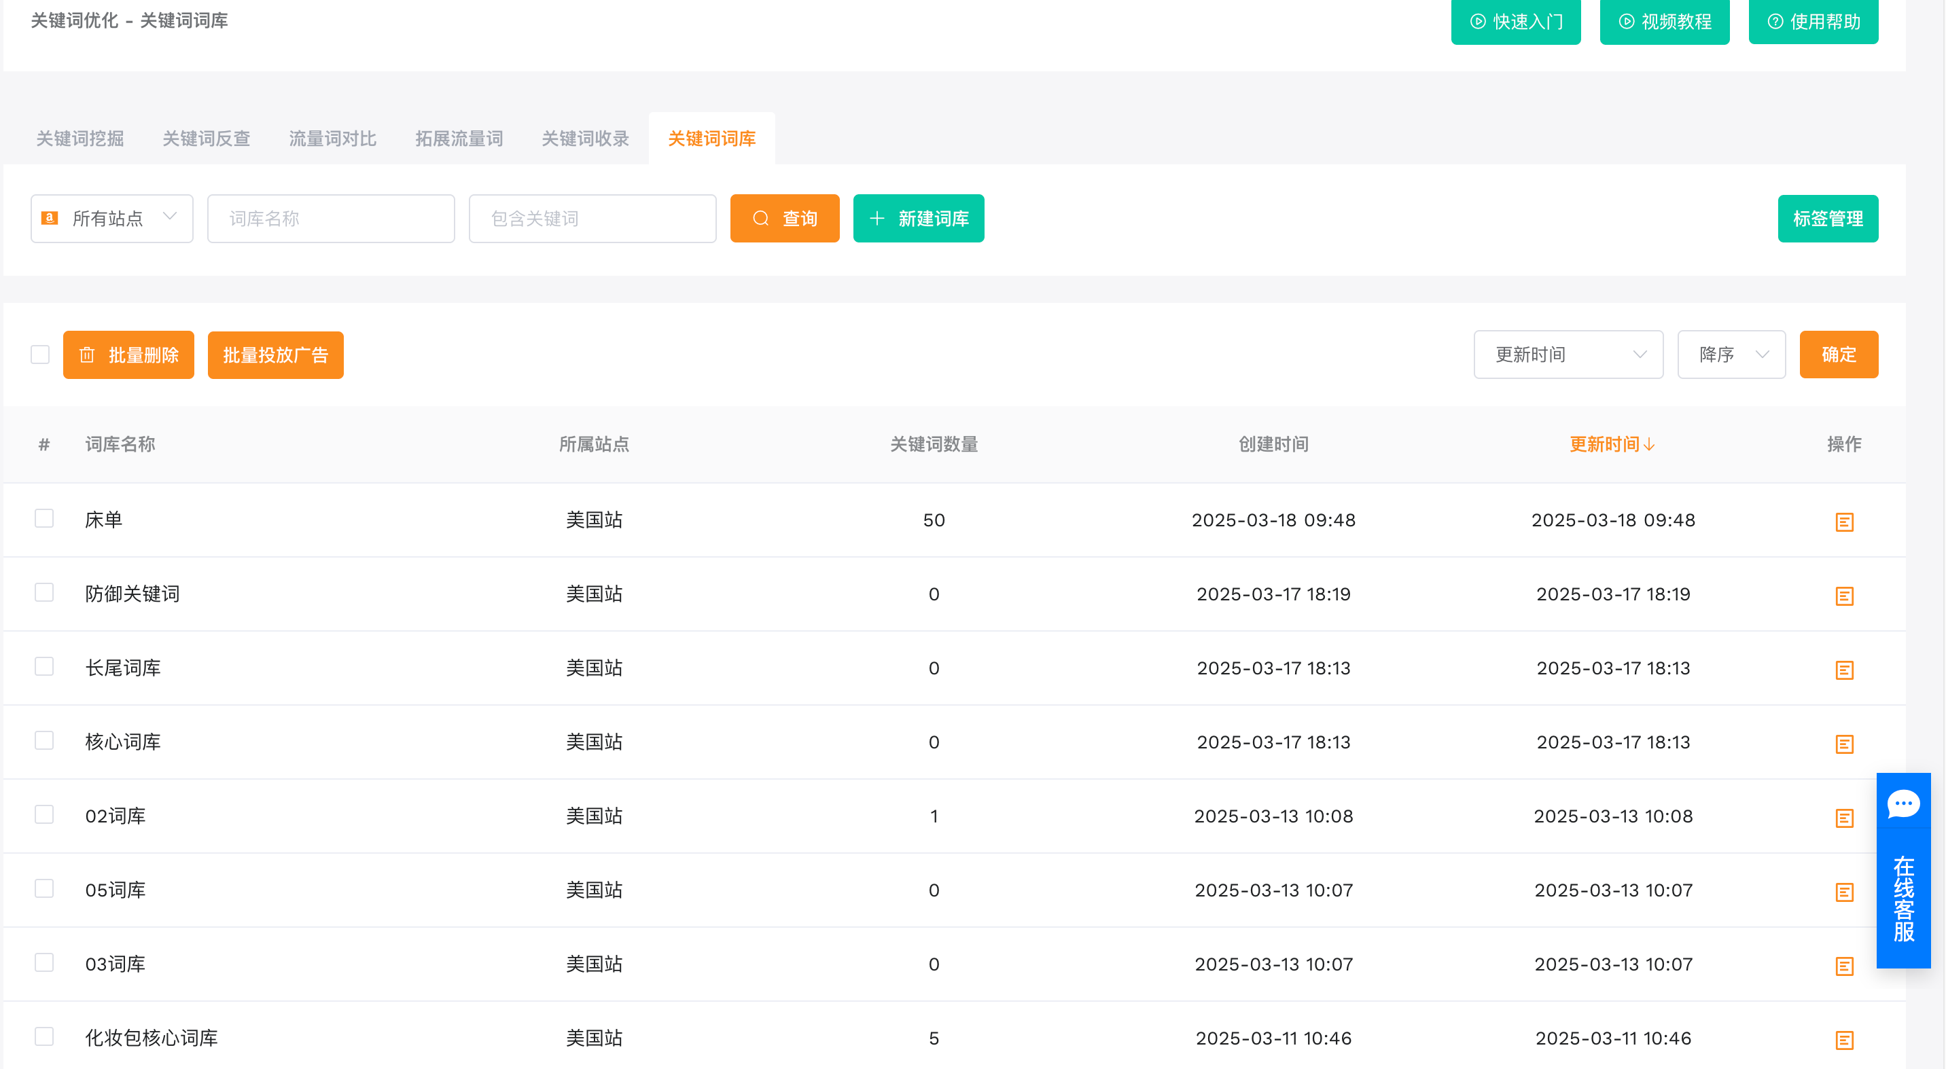The image size is (1946, 1069).
Task: Click the 新建词库 button
Action: pos(919,218)
